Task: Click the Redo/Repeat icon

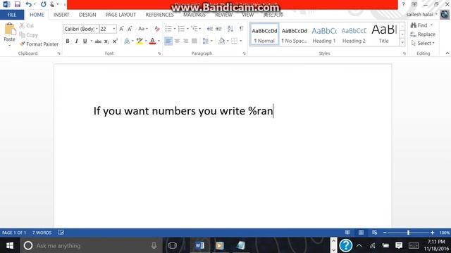Action: [x=43, y=4]
